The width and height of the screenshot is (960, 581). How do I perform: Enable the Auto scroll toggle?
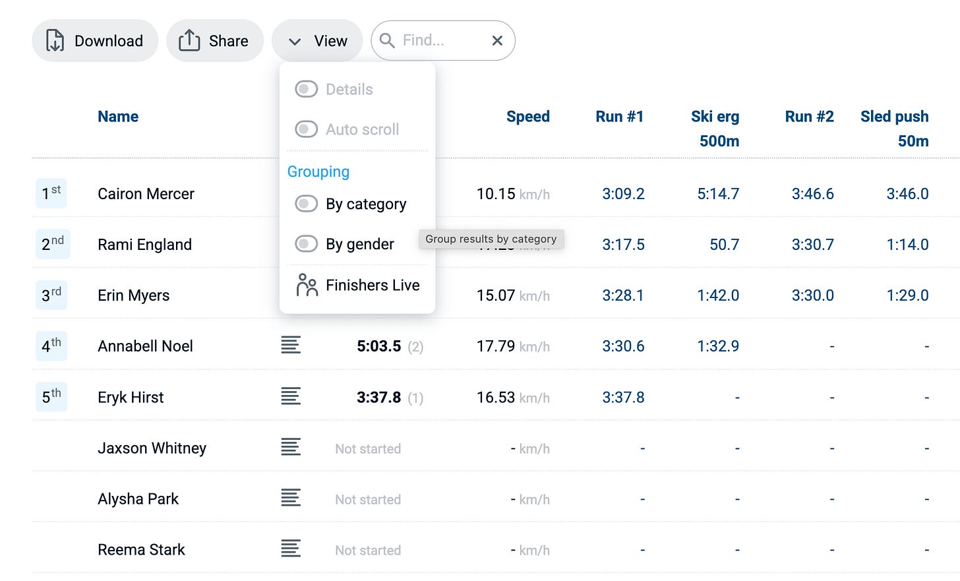(306, 129)
